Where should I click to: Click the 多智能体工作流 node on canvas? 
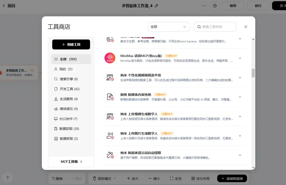19,73
